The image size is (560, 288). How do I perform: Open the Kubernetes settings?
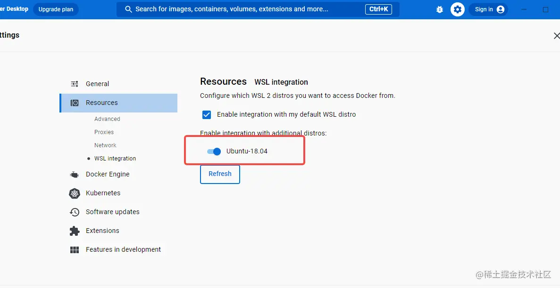tap(103, 193)
